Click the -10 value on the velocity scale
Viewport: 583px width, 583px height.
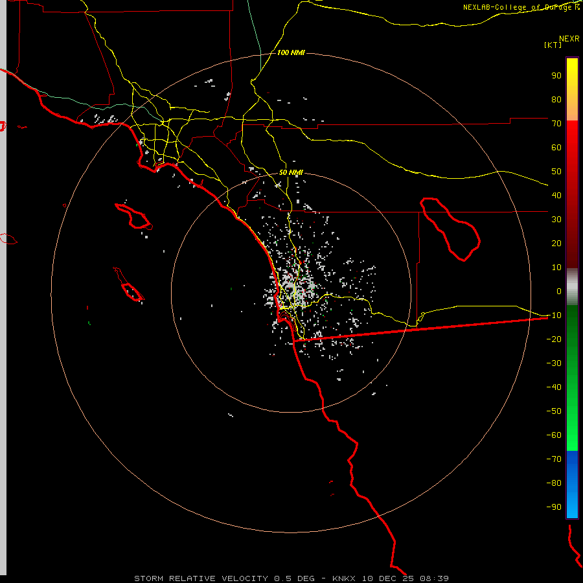(x=554, y=315)
